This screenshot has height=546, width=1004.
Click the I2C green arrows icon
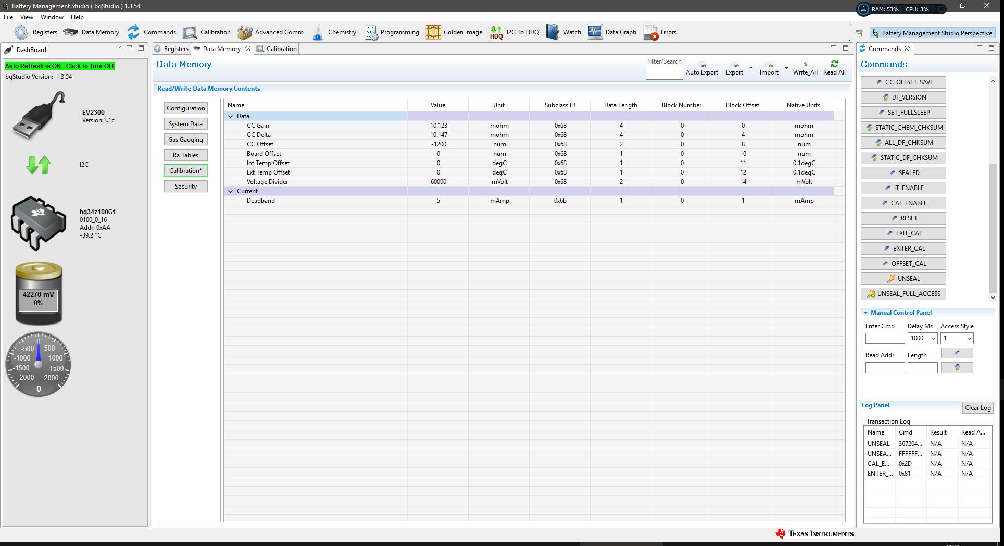coord(39,165)
